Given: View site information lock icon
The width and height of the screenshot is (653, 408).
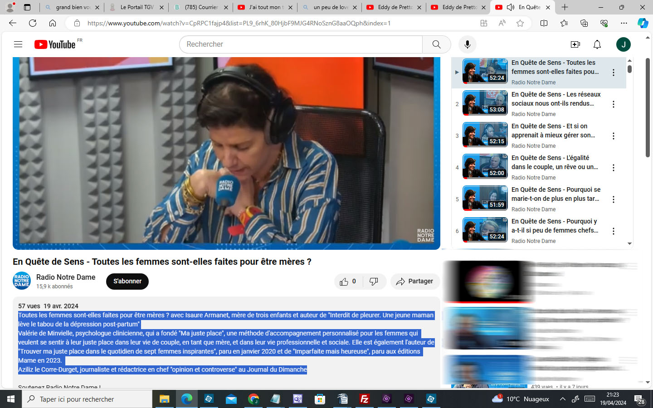Looking at the screenshot, I should [77, 23].
